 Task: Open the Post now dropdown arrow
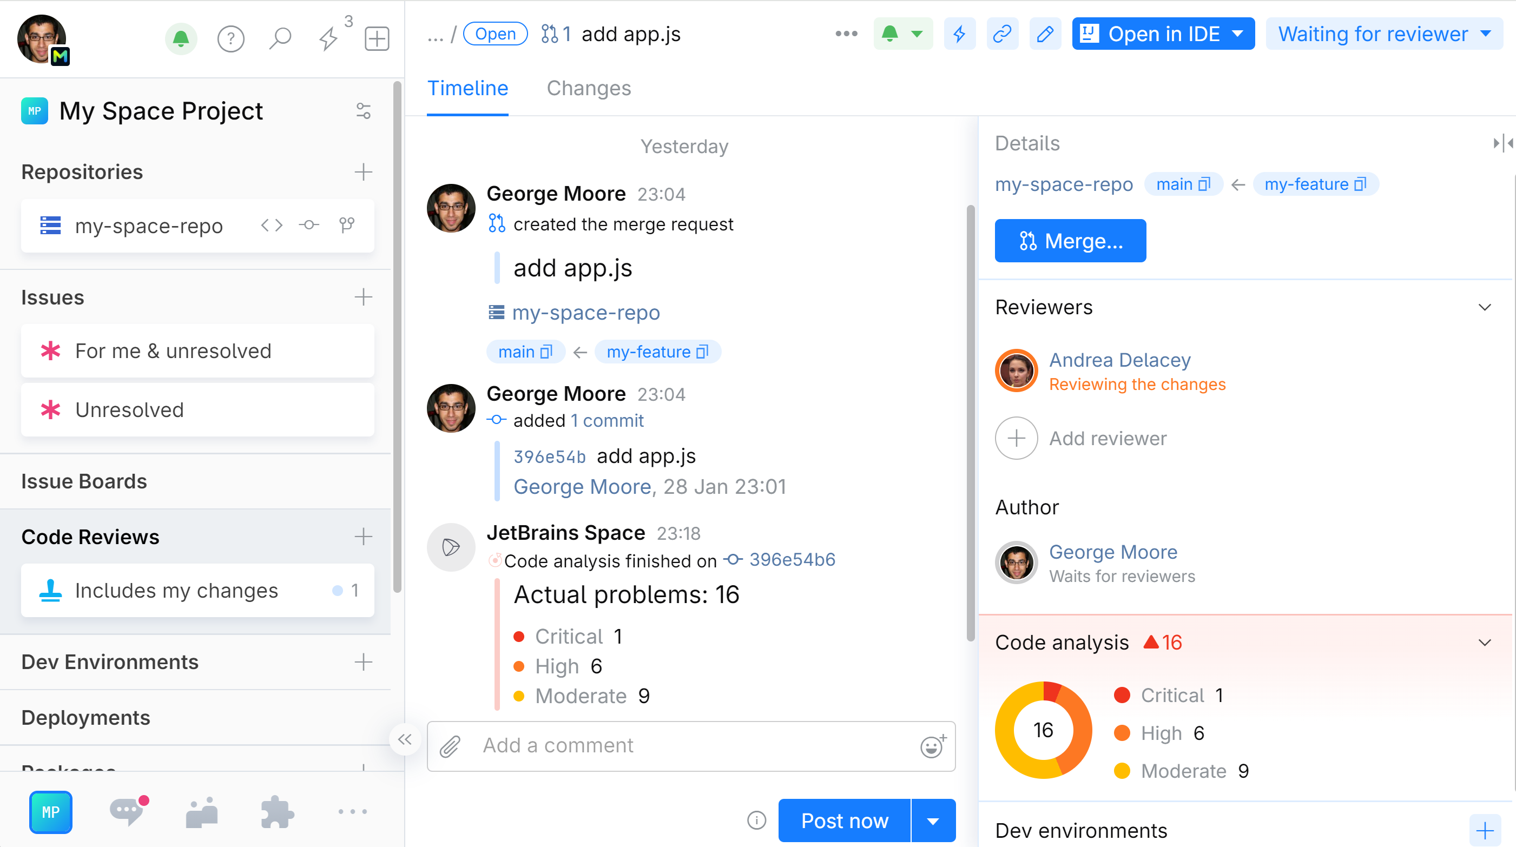point(933,820)
